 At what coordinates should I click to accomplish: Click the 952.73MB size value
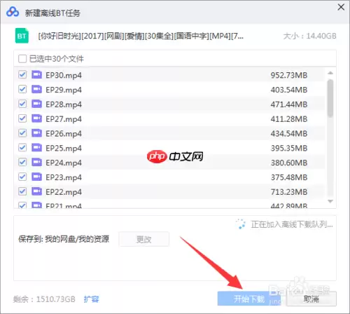[x=289, y=75]
